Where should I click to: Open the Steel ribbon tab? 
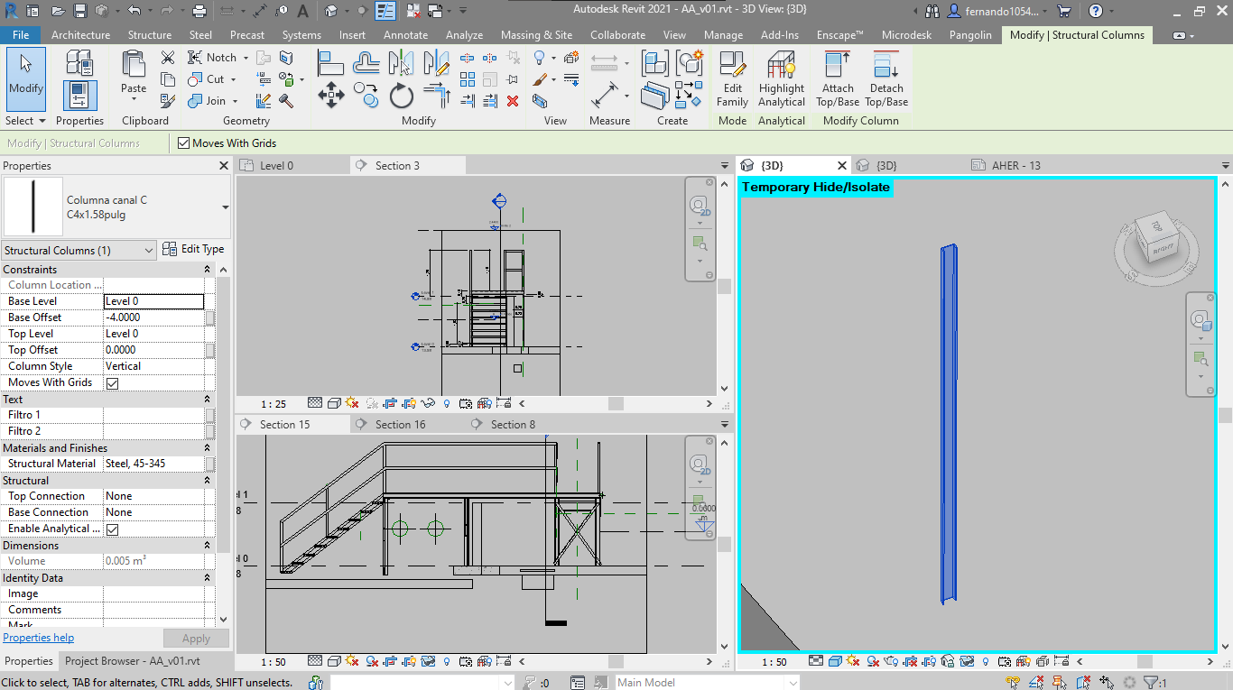pyautogui.click(x=200, y=35)
